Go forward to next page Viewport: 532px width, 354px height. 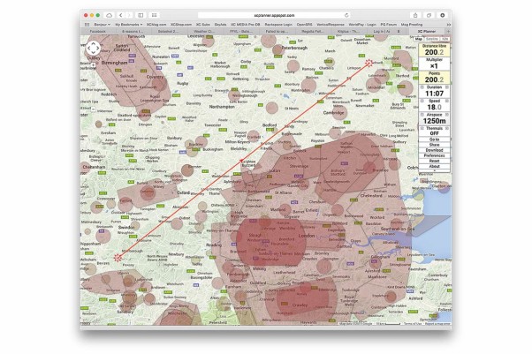tap(129, 15)
